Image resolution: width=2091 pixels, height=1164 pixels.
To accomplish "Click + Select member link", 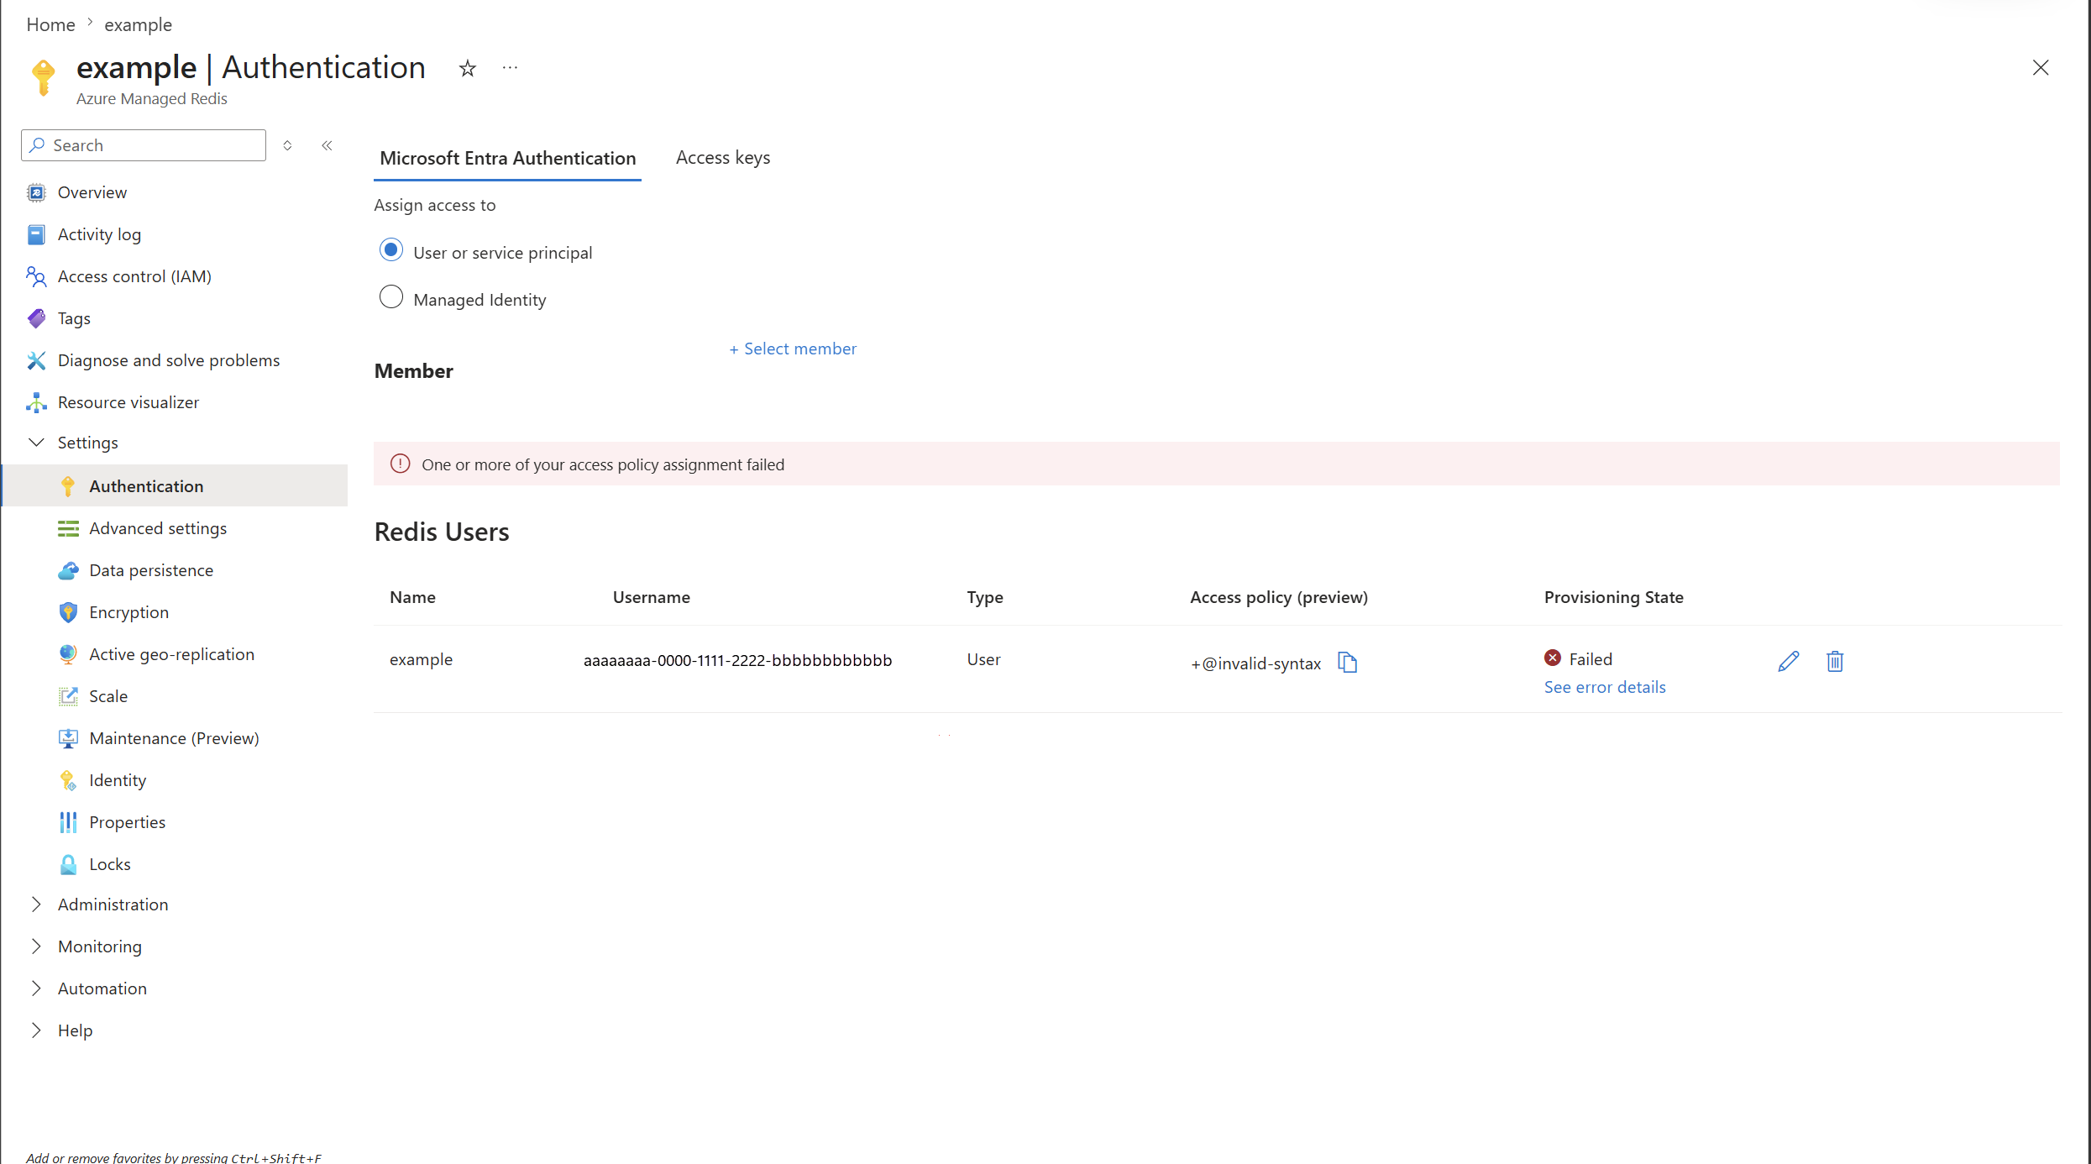I will (x=793, y=349).
